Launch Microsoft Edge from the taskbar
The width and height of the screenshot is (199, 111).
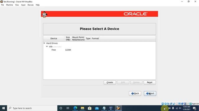tap(75, 108)
